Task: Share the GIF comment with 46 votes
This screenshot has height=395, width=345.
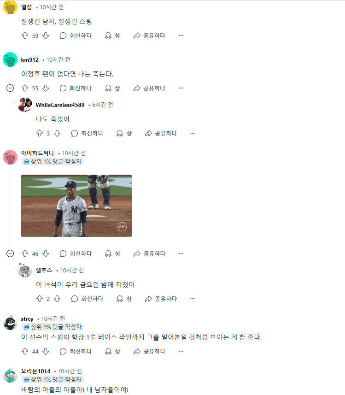Action: [149, 254]
